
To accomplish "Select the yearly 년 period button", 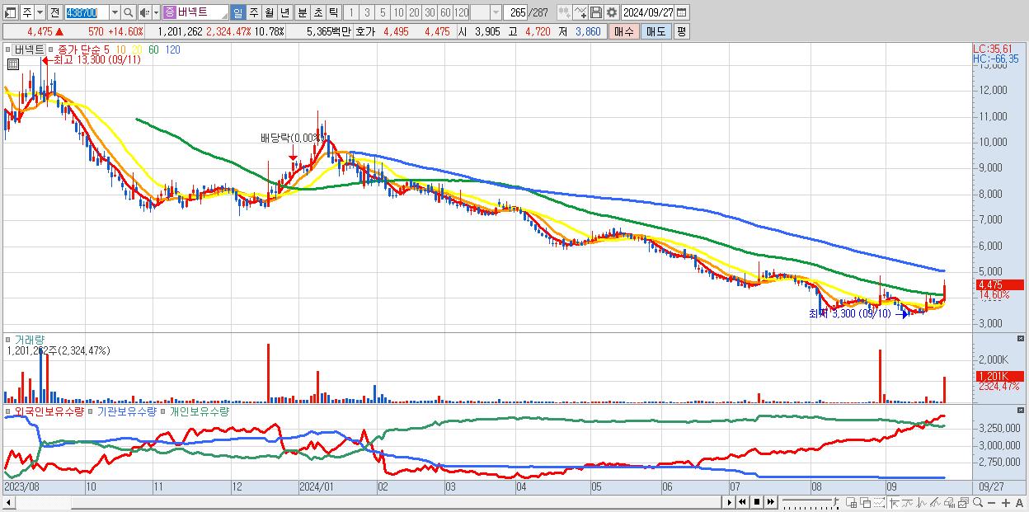I will click(x=284, y=12).
